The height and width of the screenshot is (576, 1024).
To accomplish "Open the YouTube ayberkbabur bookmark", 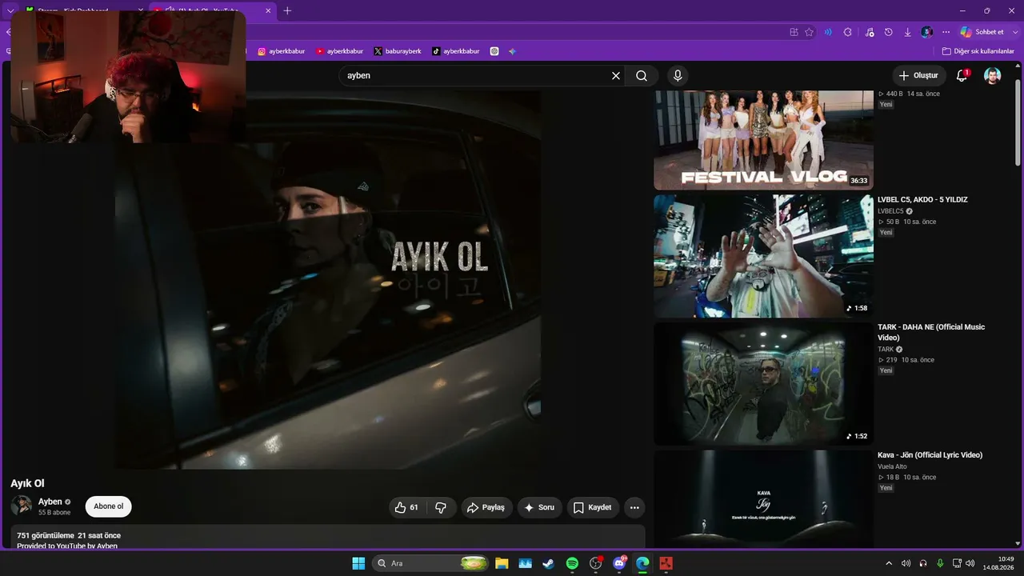I will click(339, 51).
